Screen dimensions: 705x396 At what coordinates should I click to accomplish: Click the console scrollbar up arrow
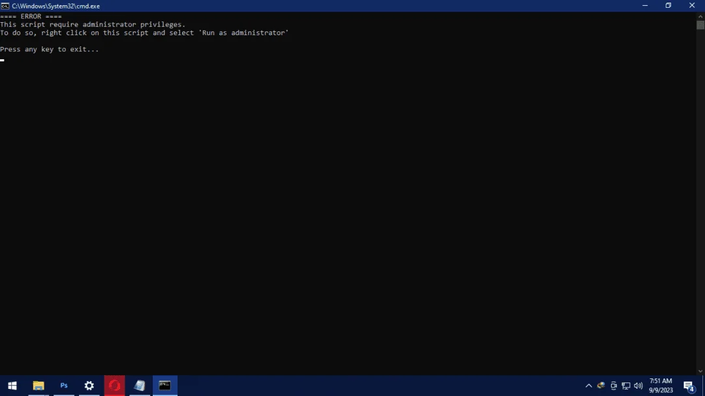click(700, 16)
